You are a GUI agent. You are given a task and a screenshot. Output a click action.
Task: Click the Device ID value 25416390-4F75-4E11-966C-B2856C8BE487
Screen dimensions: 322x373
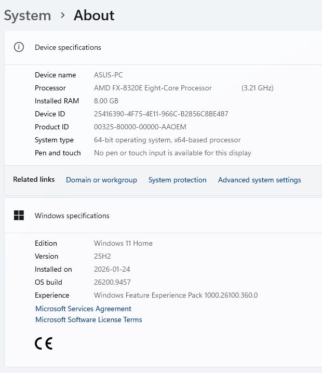(x=161, y=114)
